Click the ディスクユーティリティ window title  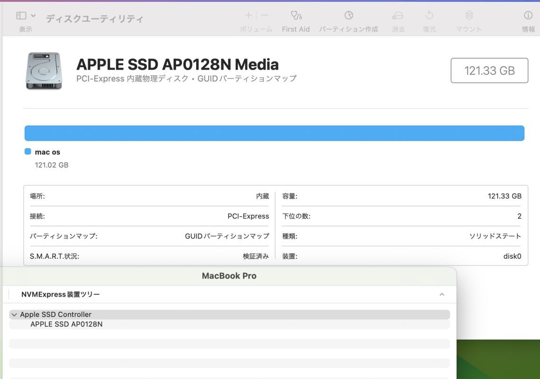coord(95,18)
